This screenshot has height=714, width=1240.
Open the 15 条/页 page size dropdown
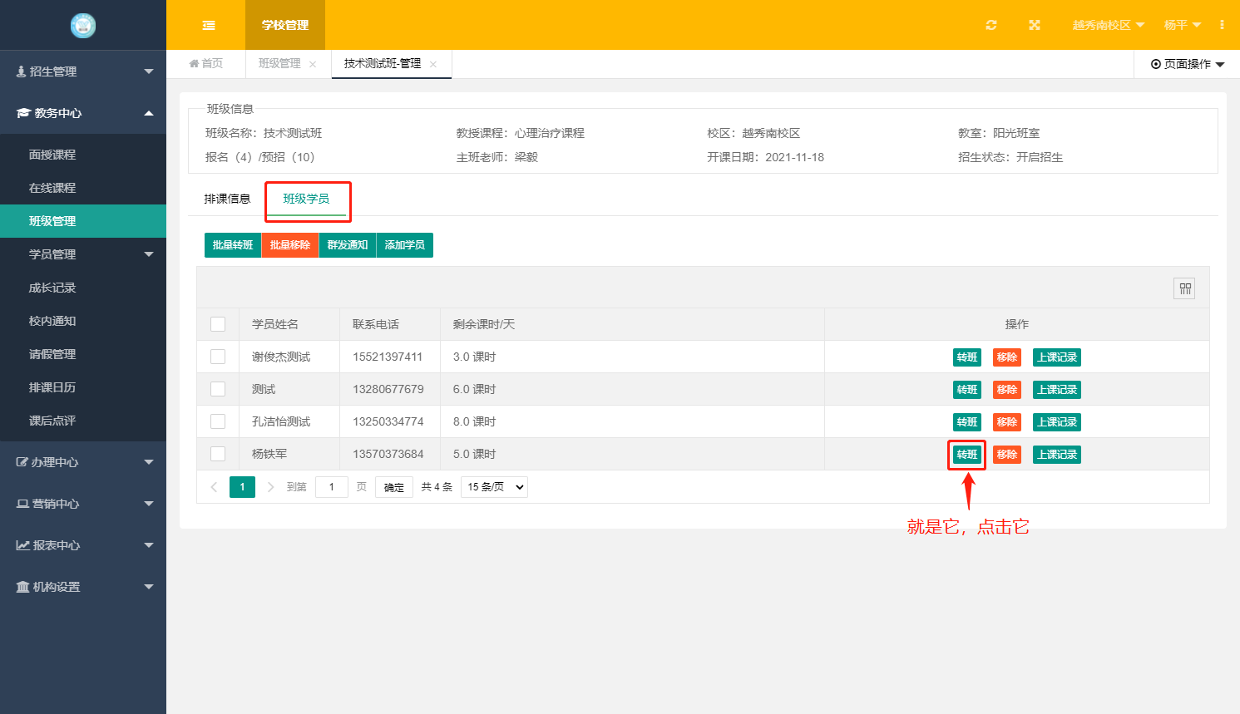click(x=495, y=487)
